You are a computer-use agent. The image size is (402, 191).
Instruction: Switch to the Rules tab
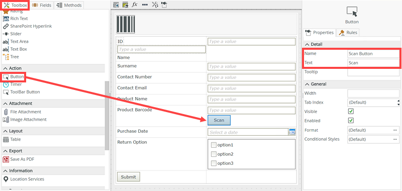click(x=348, y=33)
